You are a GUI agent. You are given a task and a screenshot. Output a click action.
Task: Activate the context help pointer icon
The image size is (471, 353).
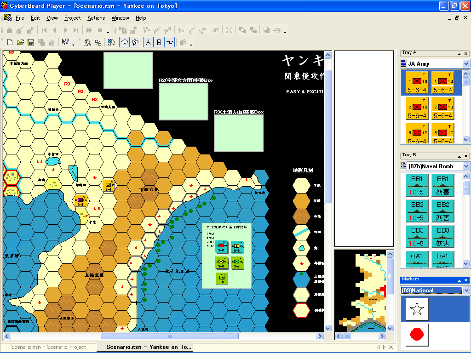pos(65,42)
